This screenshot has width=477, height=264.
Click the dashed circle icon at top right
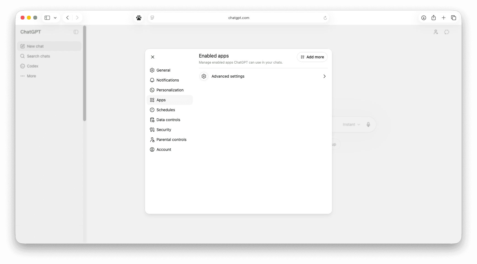coord(446,32)
